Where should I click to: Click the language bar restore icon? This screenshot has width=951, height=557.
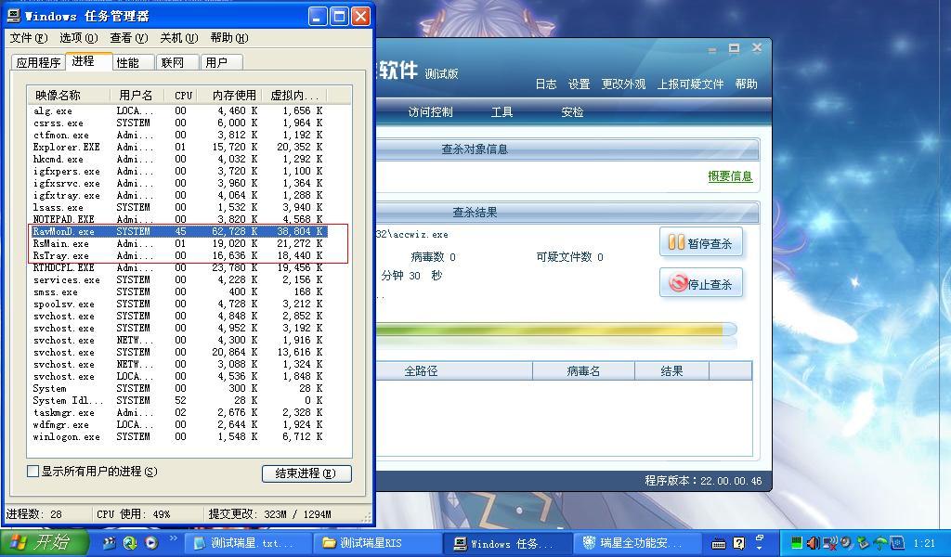[760, 537]
